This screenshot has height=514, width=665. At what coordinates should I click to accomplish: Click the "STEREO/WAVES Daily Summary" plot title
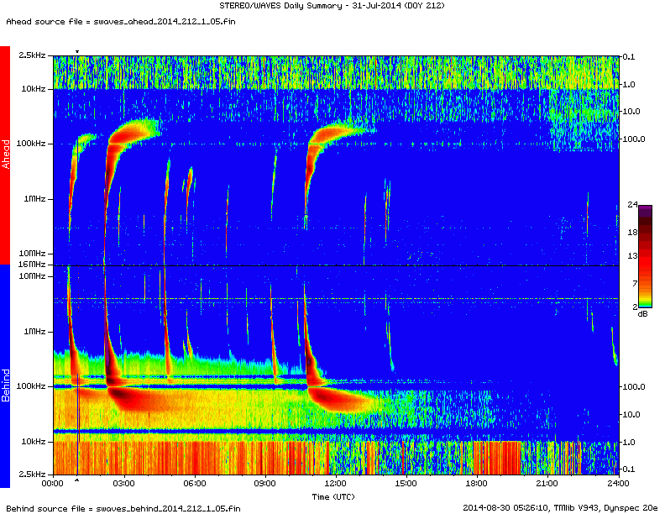[x=332, y=6]
